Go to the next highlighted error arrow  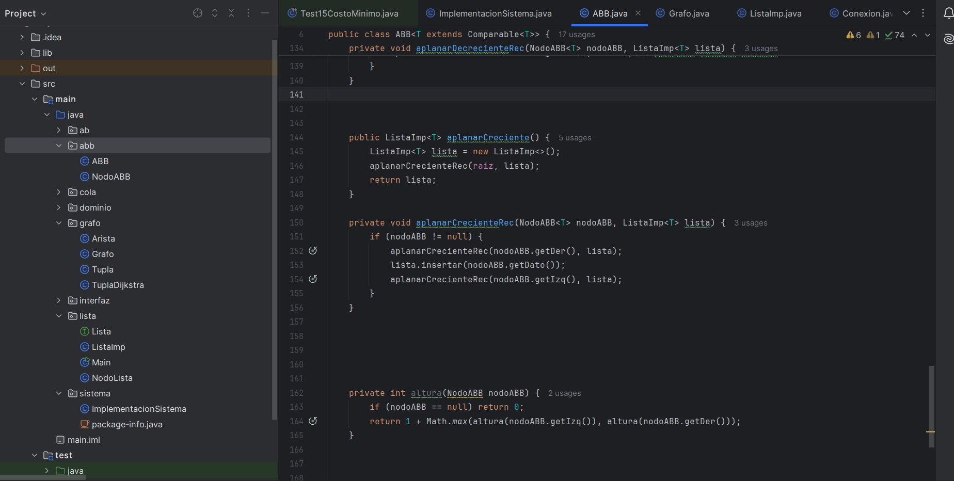(928, 35)
